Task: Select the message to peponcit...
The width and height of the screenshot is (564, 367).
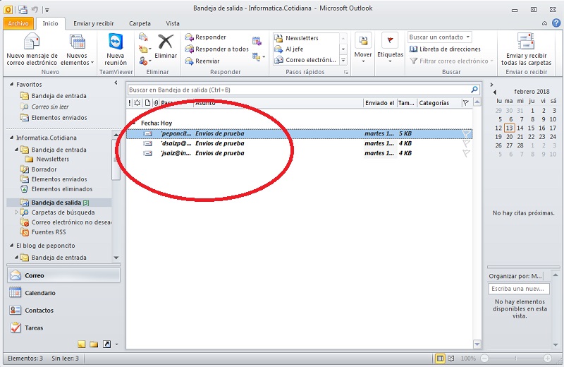Action: tap(299, 133)
